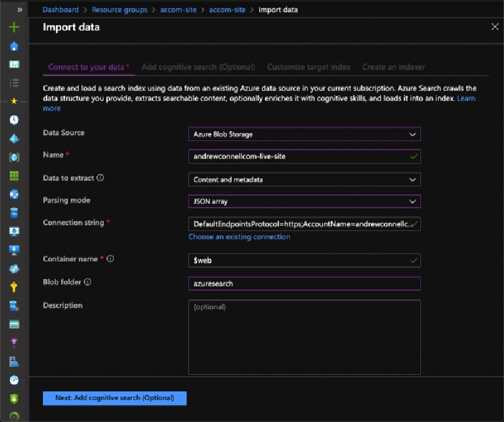The image size is (504, 422).
Task: Select the Connect to your data tab
Action: point(89,67)
